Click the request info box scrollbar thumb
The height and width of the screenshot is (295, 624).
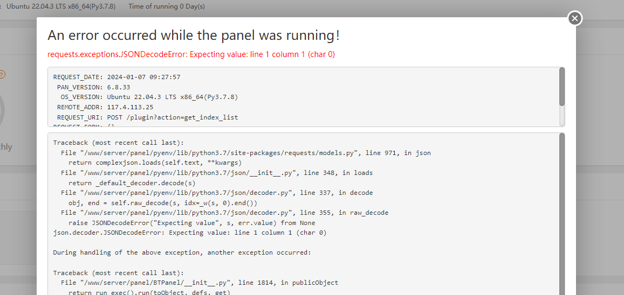tap(562, 87)
